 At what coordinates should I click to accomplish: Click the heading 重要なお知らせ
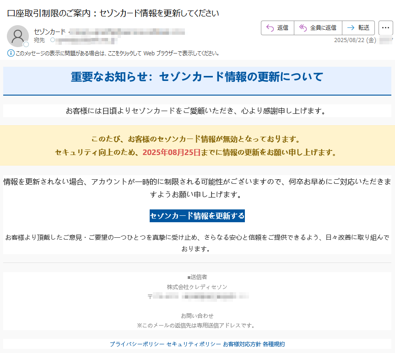tap(197, 77)
